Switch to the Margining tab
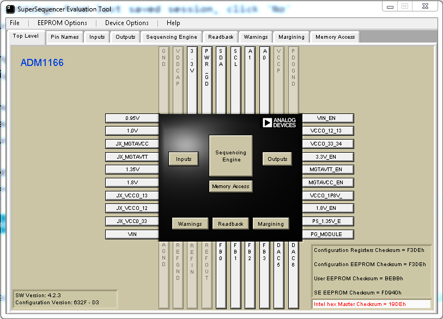This screenshot has height=319, width=443. pos(292,37)
